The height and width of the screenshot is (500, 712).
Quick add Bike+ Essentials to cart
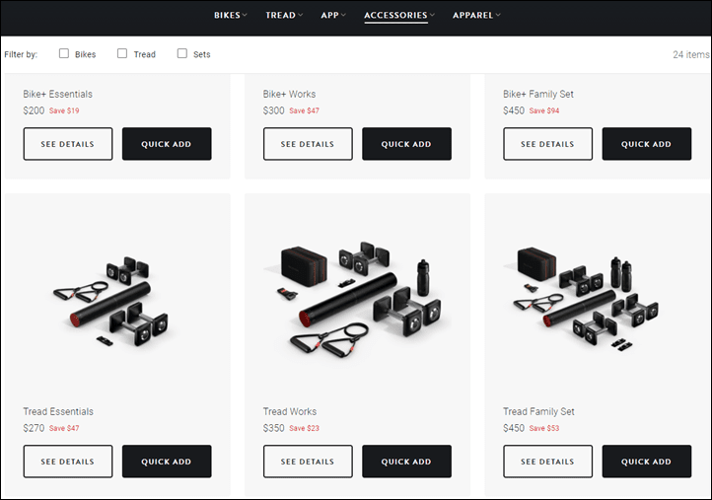tap(167, 144)
